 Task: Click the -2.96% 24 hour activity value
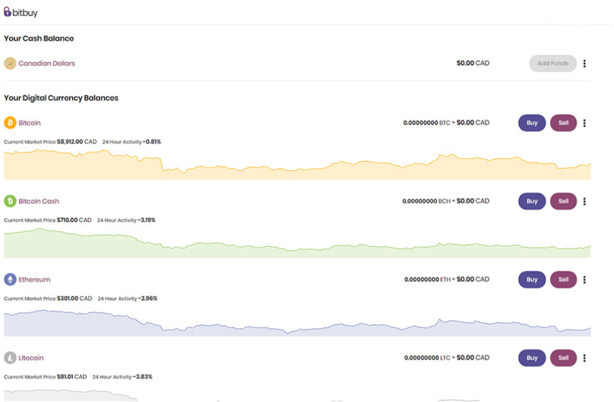point(148,298)
